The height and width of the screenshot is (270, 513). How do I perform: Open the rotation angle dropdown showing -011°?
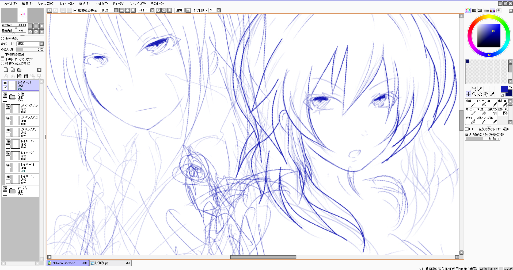152,10
